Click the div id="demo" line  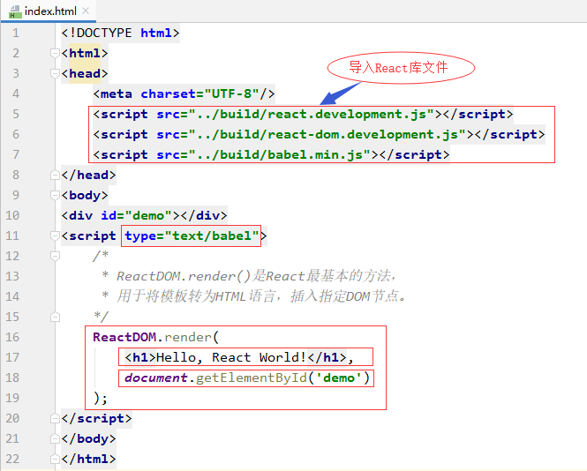144,215
